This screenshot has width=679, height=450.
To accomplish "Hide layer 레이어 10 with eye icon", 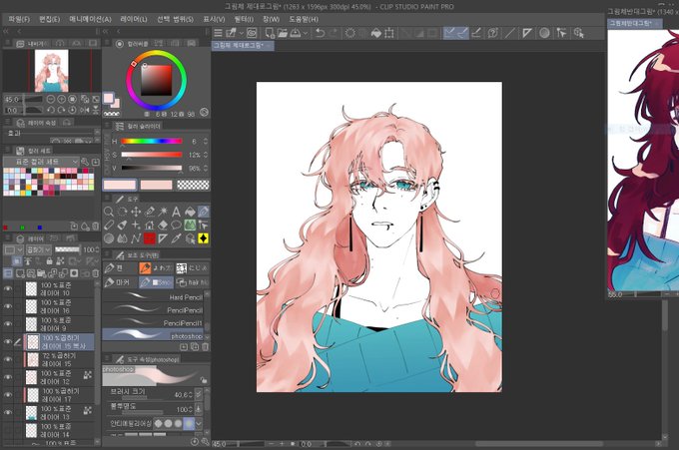I will pos(8,288).
